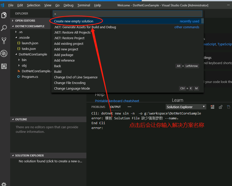
Task: Click the command palette input field
Action: 128,14
